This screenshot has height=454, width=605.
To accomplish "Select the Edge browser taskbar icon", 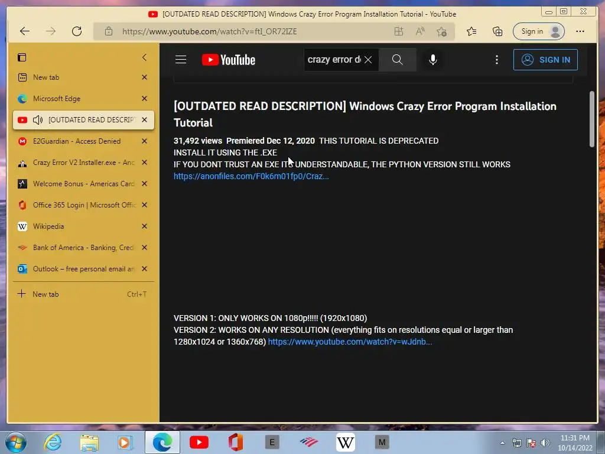I will pos(162,442).
